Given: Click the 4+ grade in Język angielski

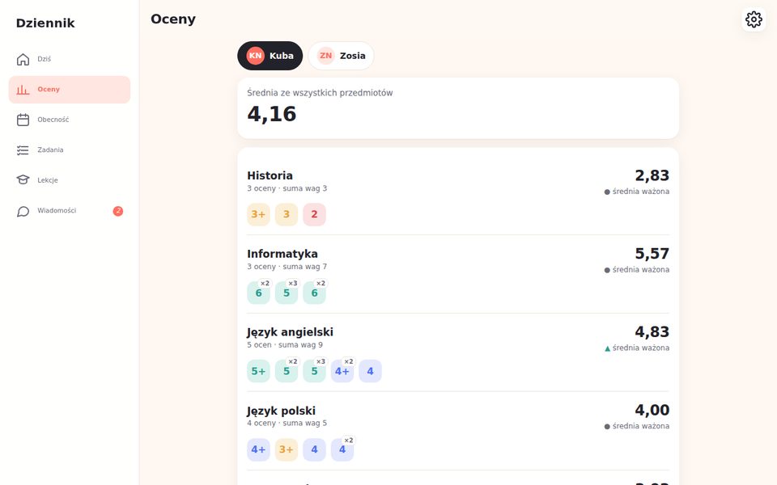Looking at the screenshot, I should (342, 371).
